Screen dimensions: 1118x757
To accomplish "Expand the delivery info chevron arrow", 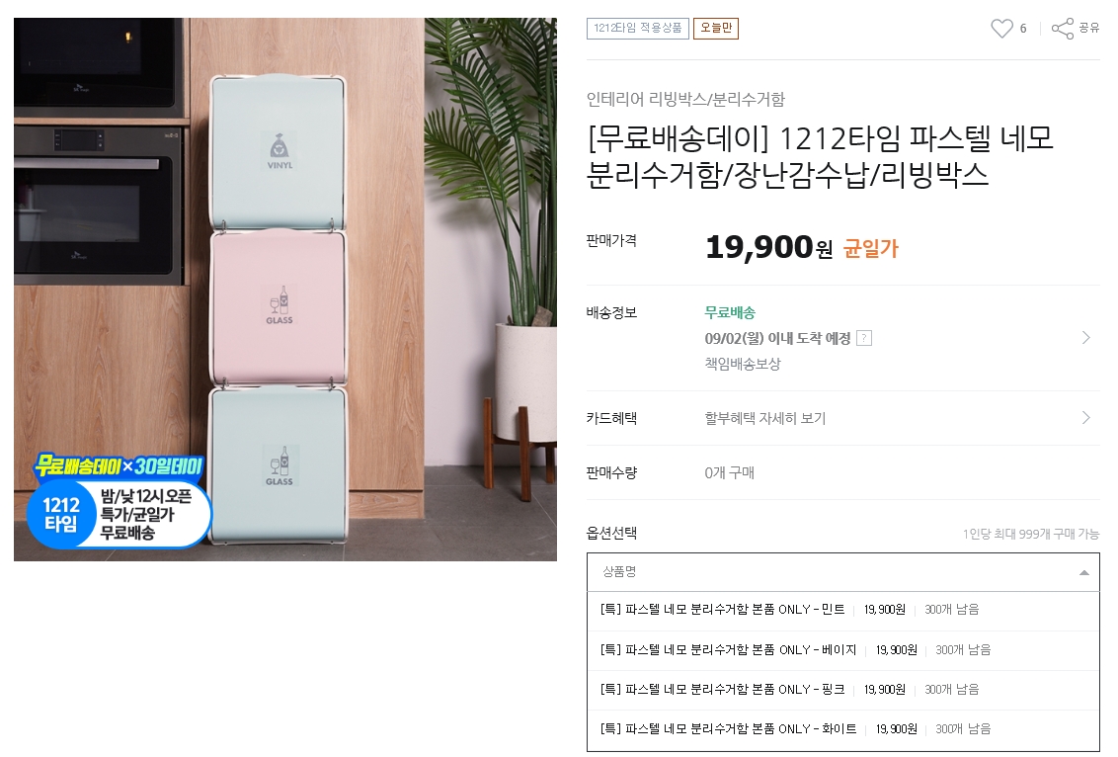I will tap(1086, 337).
